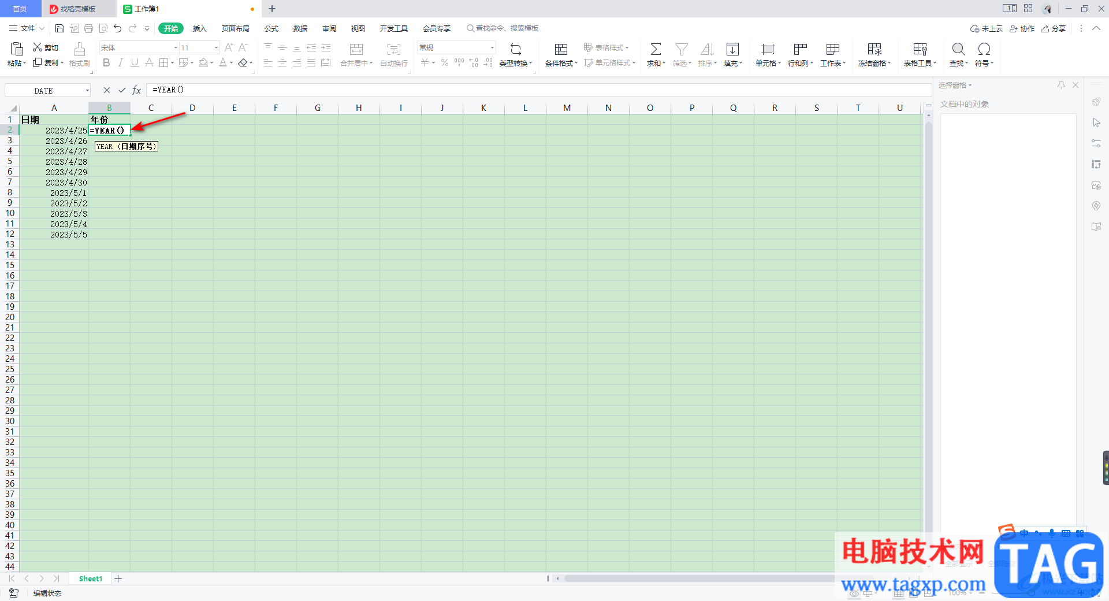Open the Formulas (公式) tab
The height and width of the screenshot is (601, 1109).
pos(271,28)
